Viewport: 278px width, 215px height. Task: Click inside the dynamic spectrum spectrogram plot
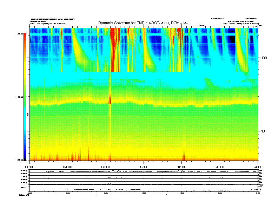coord(144,94)
